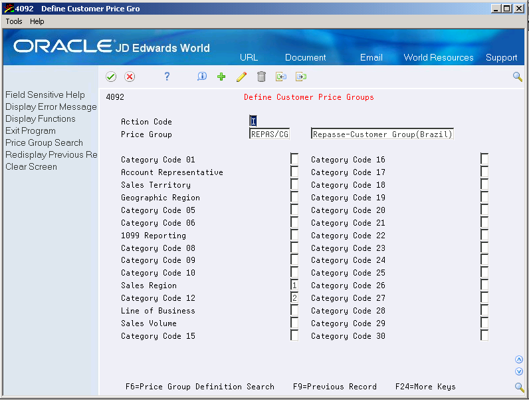Click the Category Code 08 field

click(x=294, y=248)
